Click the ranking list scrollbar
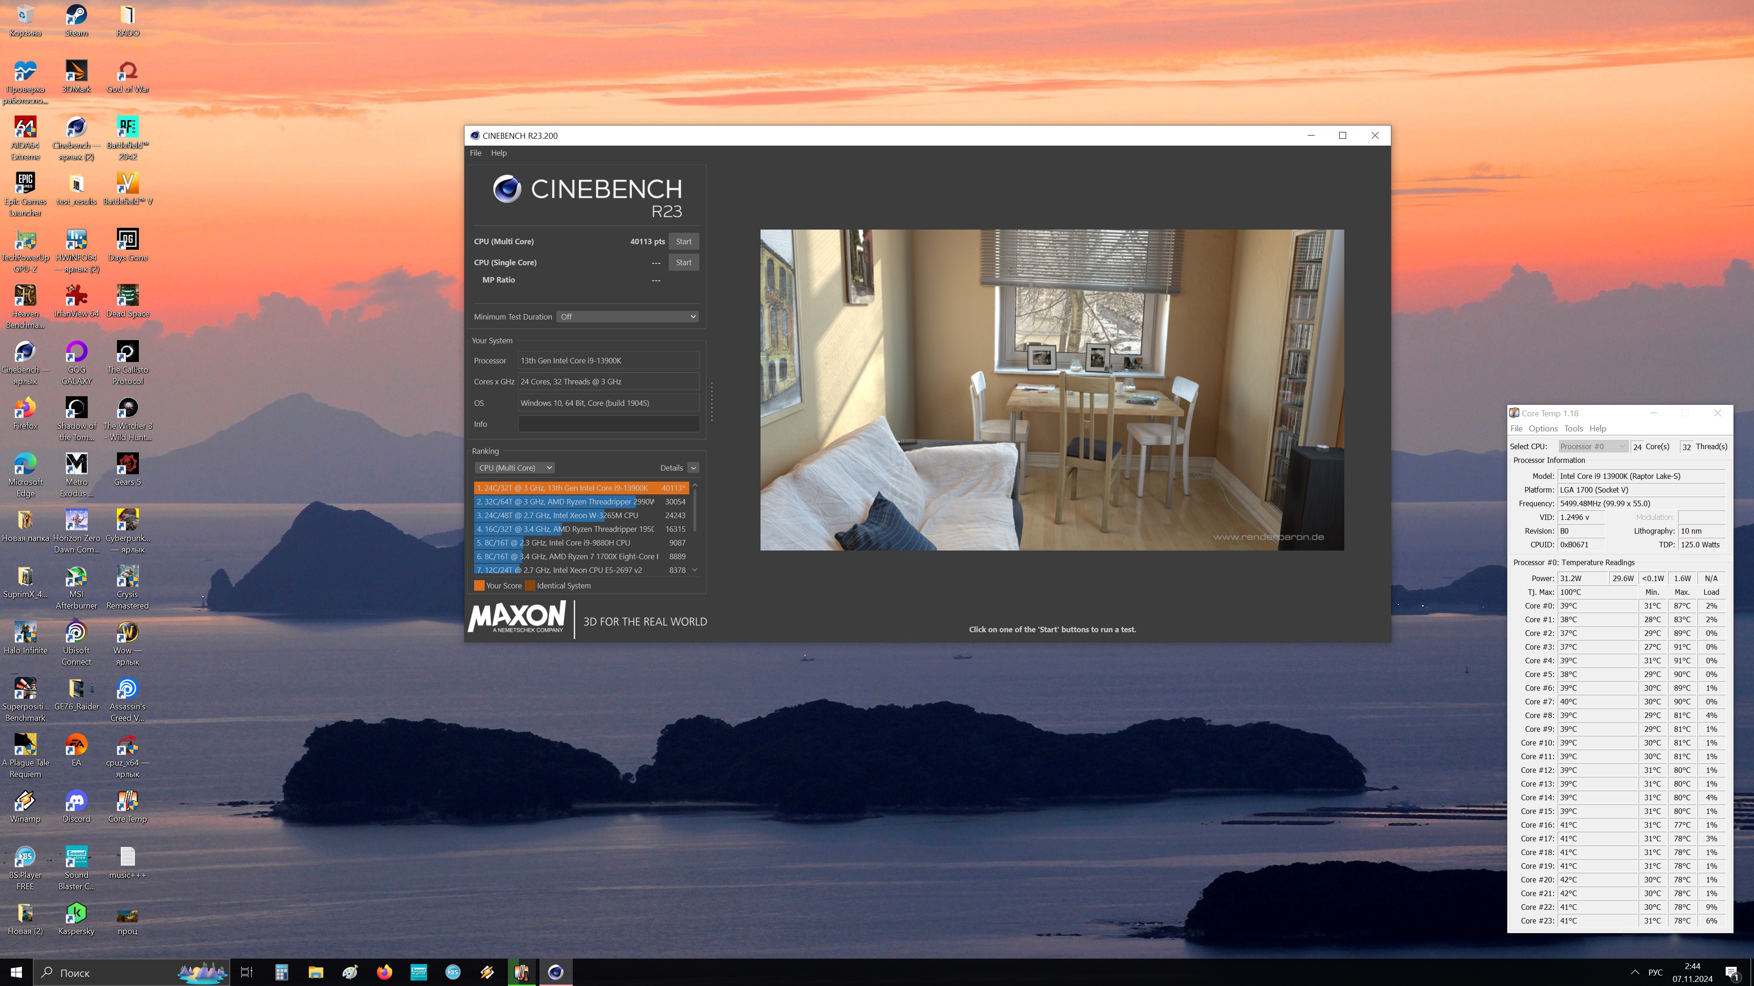This screenshot has height=986, width=1754. [x=694, y=510]
